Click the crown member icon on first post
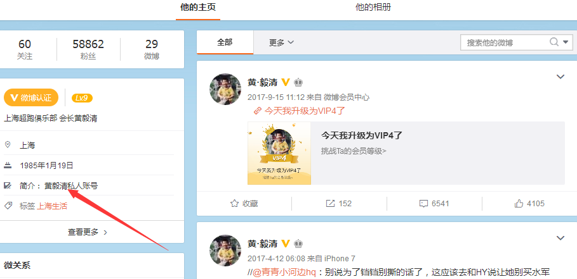 click(298, 82)
